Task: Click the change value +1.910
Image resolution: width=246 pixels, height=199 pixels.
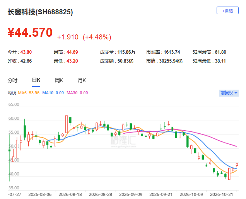Action: [x=68, y=37]
